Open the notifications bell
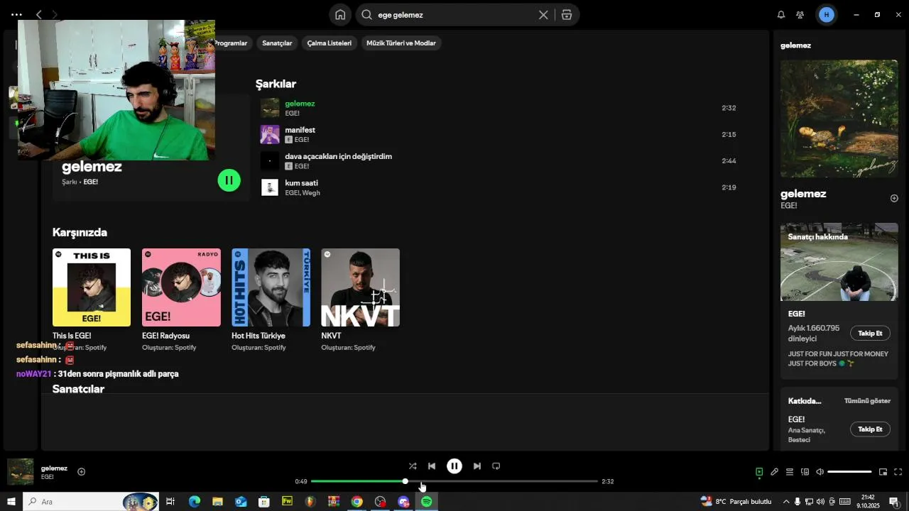909x511 pixels. coord(781,15)
